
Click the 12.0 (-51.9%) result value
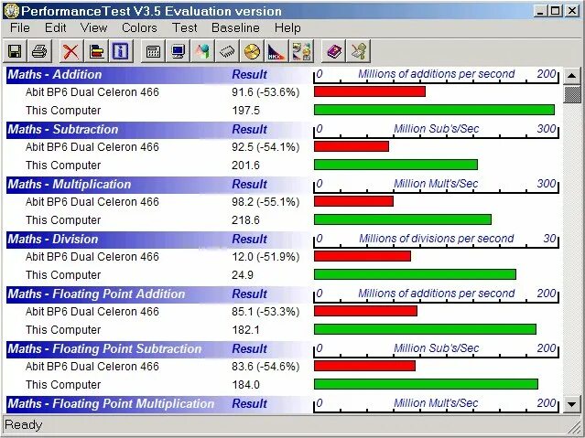265,256
